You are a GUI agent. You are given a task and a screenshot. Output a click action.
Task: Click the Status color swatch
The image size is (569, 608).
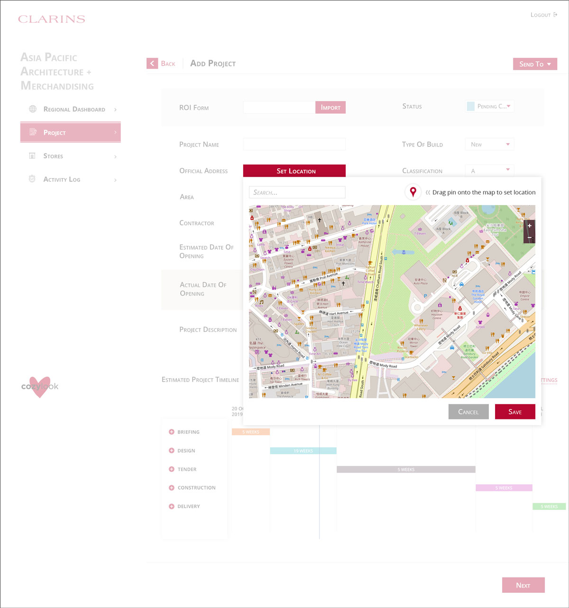click(471, 106)
